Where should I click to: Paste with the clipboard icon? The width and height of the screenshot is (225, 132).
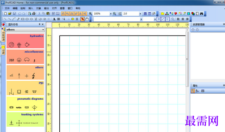(48, 14)
